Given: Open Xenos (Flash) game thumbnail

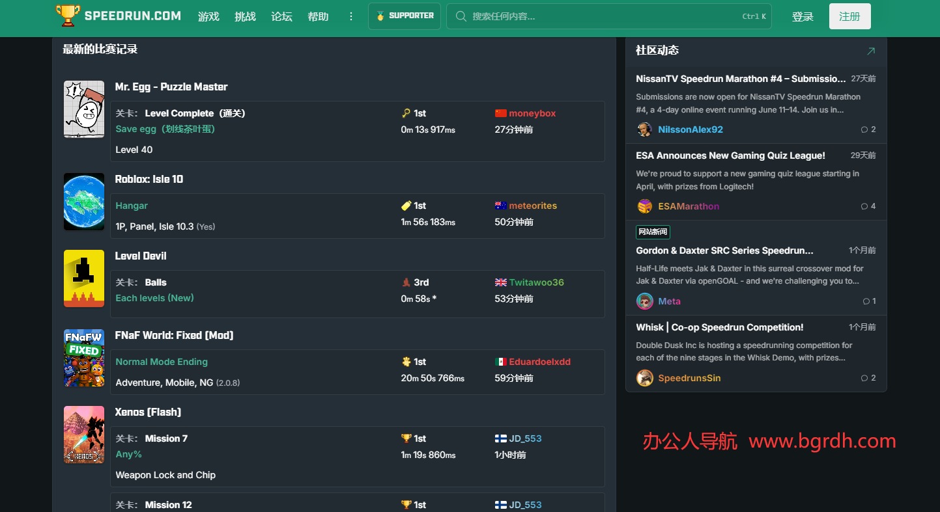Looking at the screenshot, I should click(x=84, y=435).
